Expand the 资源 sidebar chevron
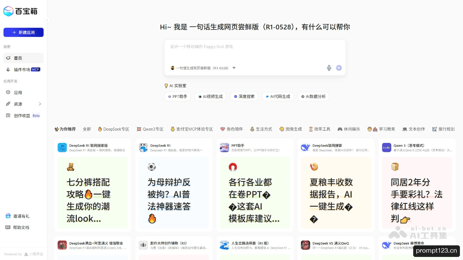463x260 pixels. 40,104
